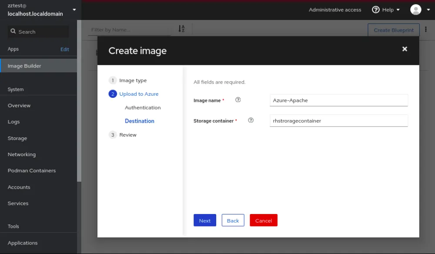Click the Filter by Name search field
This screenshot has width=435, height=254.
[x=128, y=29]
